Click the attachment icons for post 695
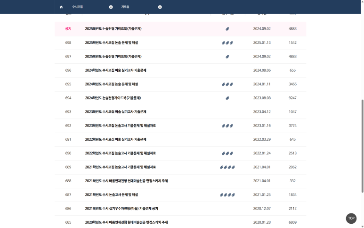364x228 pixels. pos(227,84)
